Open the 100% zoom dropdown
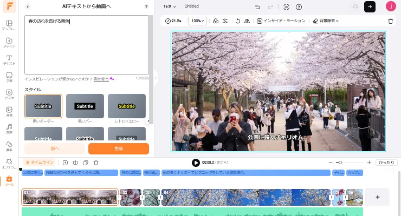The image size is (401, 216). tap(198, 21)
